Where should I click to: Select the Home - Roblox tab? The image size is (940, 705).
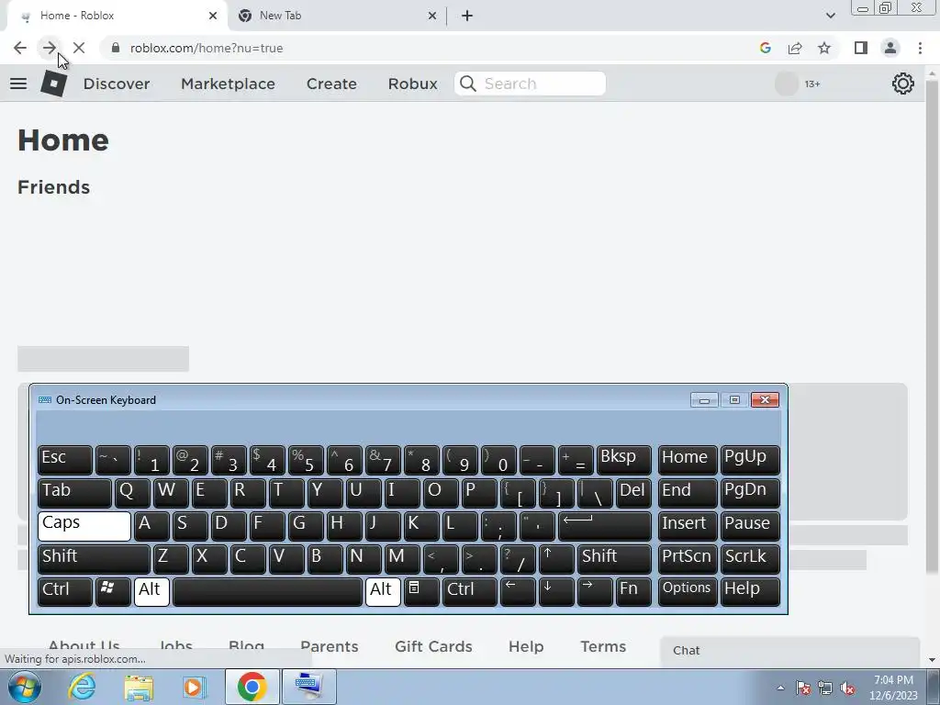click(117, 16)
